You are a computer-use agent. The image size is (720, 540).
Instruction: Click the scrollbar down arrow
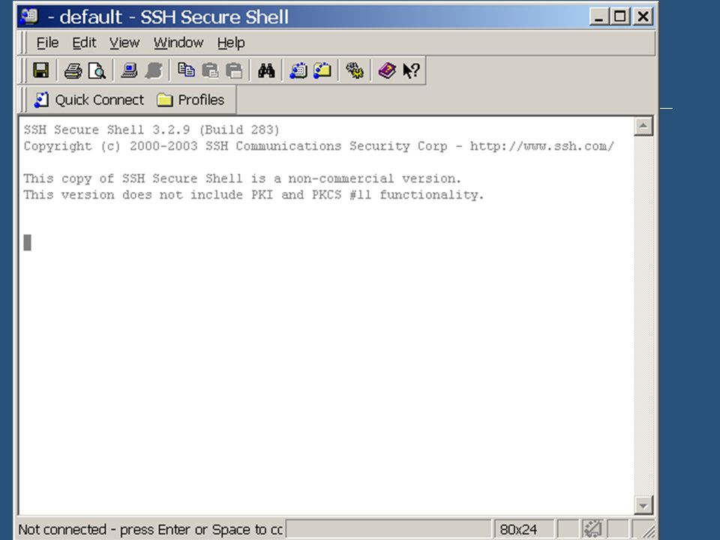tap(643, 505)
